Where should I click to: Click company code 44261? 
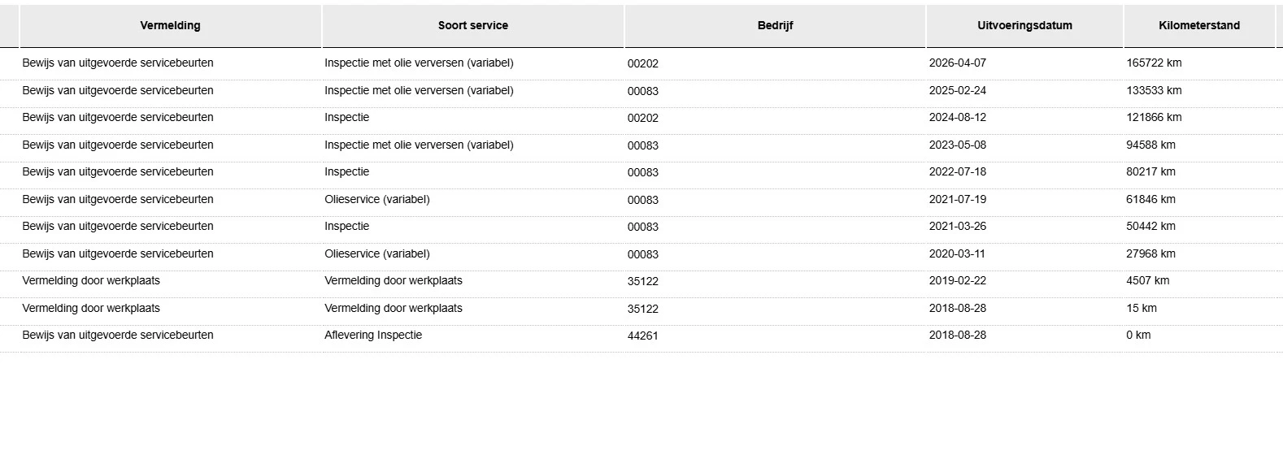(642, 336)
